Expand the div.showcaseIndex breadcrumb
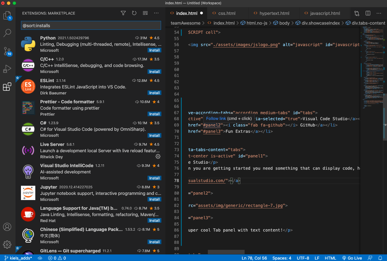Screen dimensions: 387x261 coord(318,23)
